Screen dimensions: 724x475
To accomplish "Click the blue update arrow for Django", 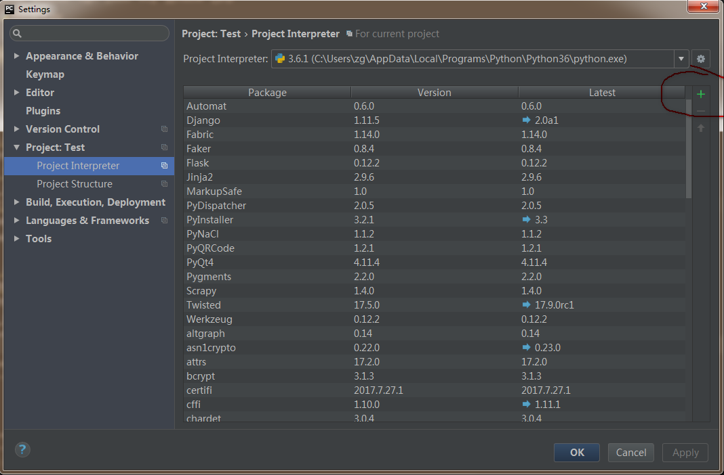I will pyautogui.click(x=526, y=120).
